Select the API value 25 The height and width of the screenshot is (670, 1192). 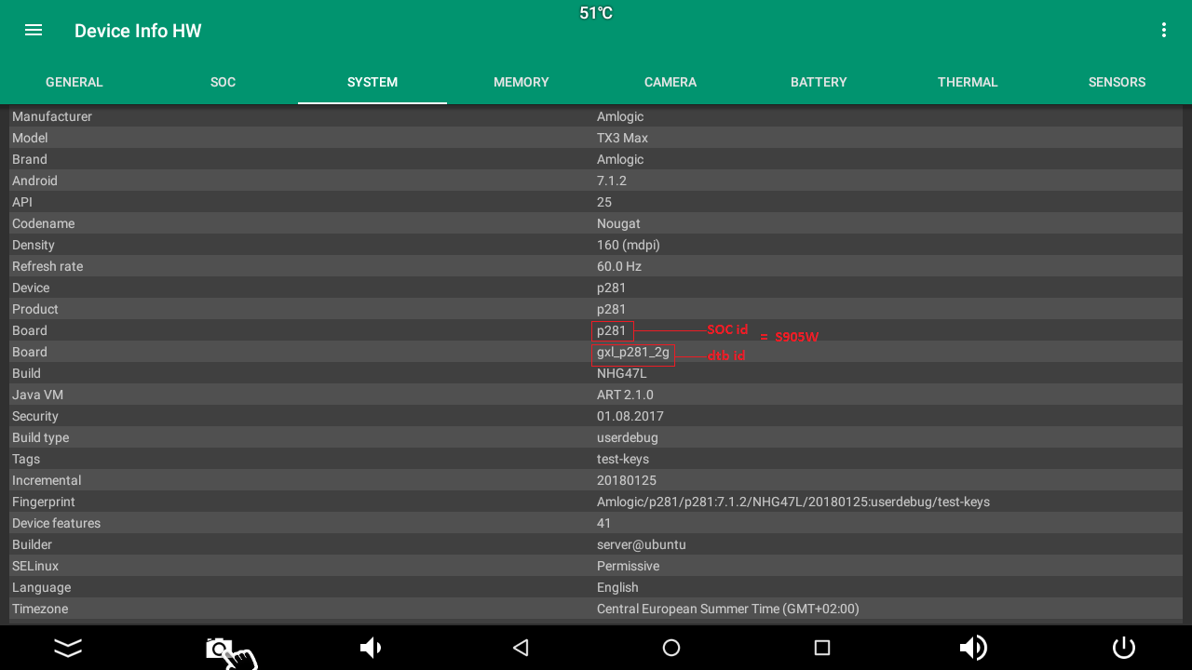[604, 202]
